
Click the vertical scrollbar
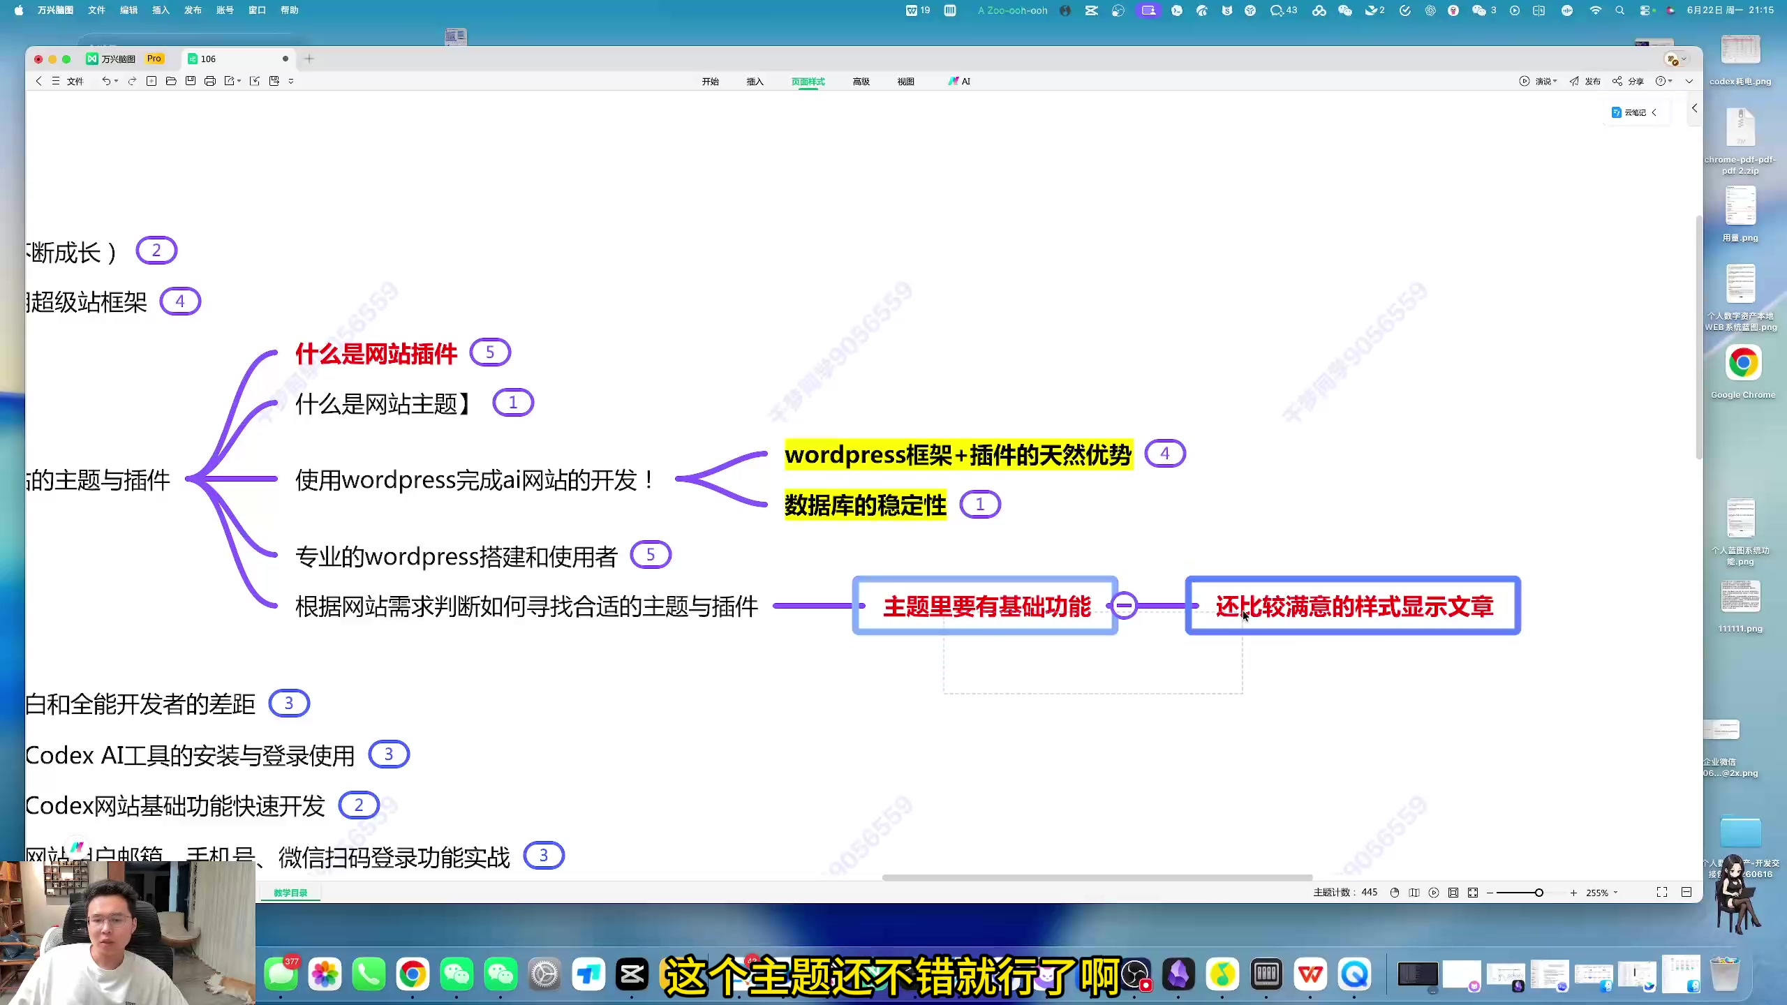(x=1698, y=337)
